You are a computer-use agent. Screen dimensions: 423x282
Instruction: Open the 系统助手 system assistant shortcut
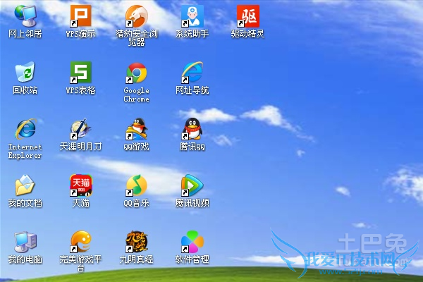click(x=192, y=16)
